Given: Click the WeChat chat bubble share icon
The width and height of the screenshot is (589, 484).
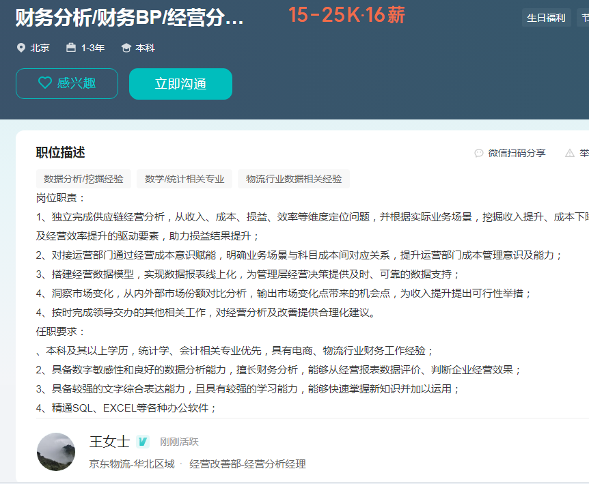Looking at the screenshot, I should pyautogui.click(x=479, y=153).
